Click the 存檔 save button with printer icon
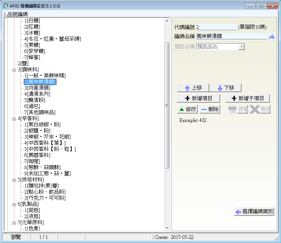Viewport: 281px width, 243px height. pyautogui.click(x=238, y=109)
